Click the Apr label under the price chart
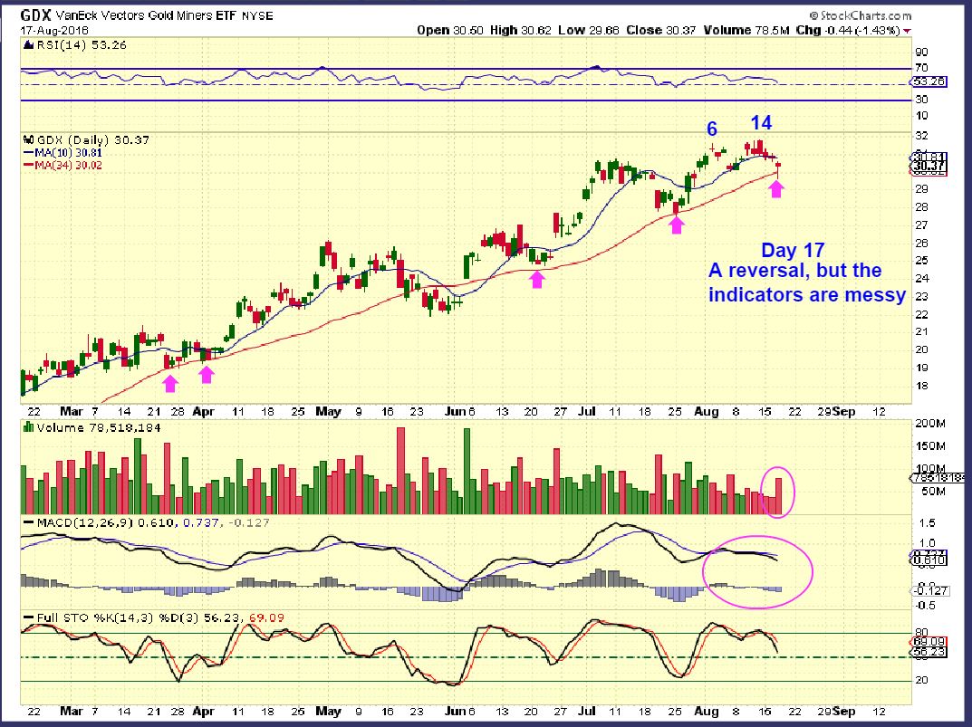 (203, 412)
